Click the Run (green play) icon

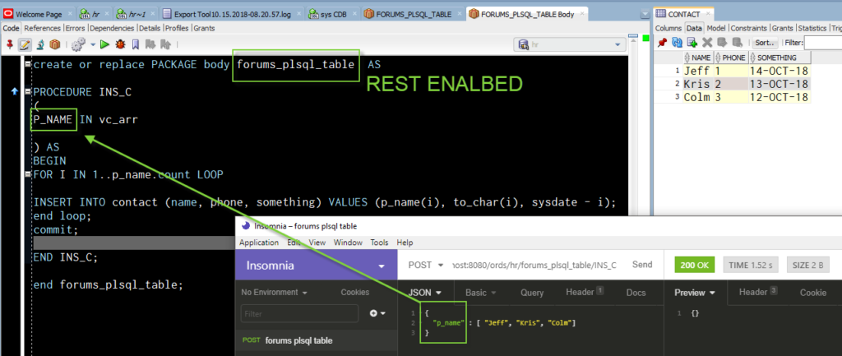click(104, 44)
